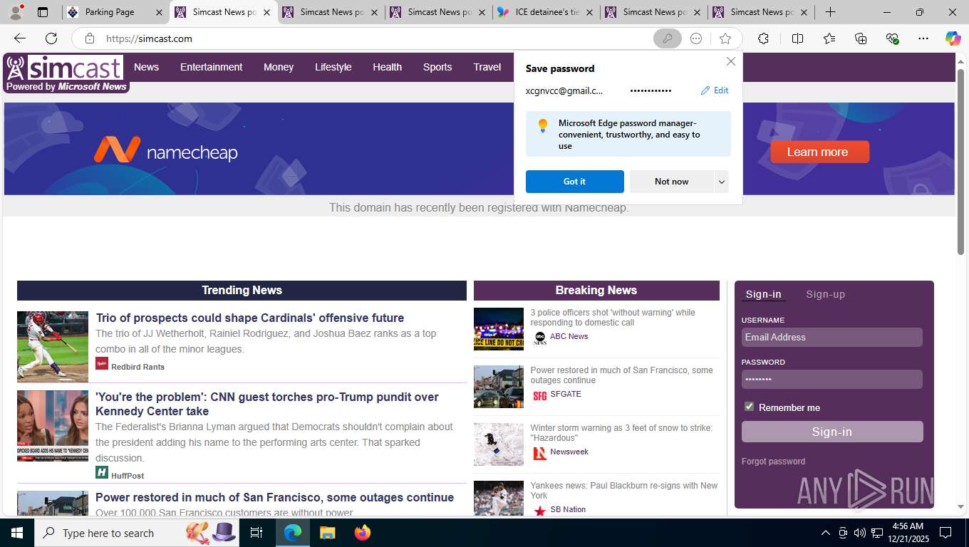
Task: Click SFGATE source icon
Action: [x=539, y=395]
